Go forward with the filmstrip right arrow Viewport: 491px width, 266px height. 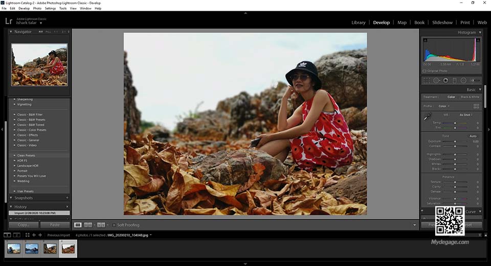tap(40, 235)
